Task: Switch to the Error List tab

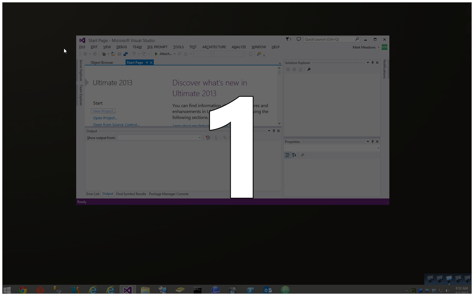Action: tap(93, 194)
